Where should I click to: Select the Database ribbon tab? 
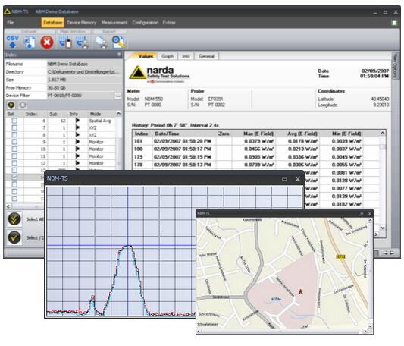point(52,23)
